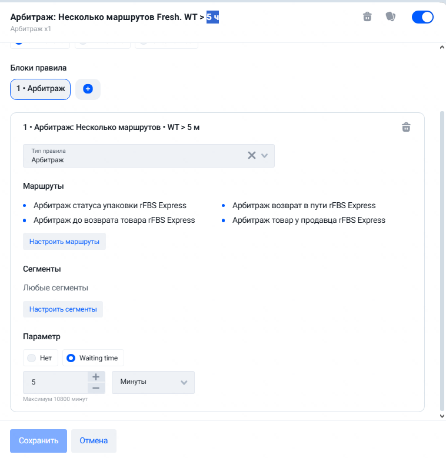
Task: Click the waiting time value input field
Action: (55, 382)
